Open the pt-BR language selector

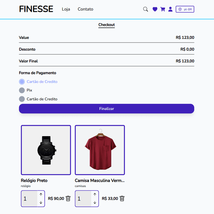185,9
